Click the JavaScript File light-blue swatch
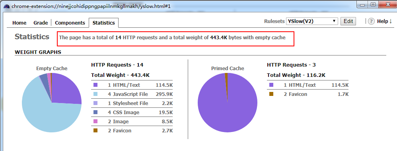 coord(95,94)
